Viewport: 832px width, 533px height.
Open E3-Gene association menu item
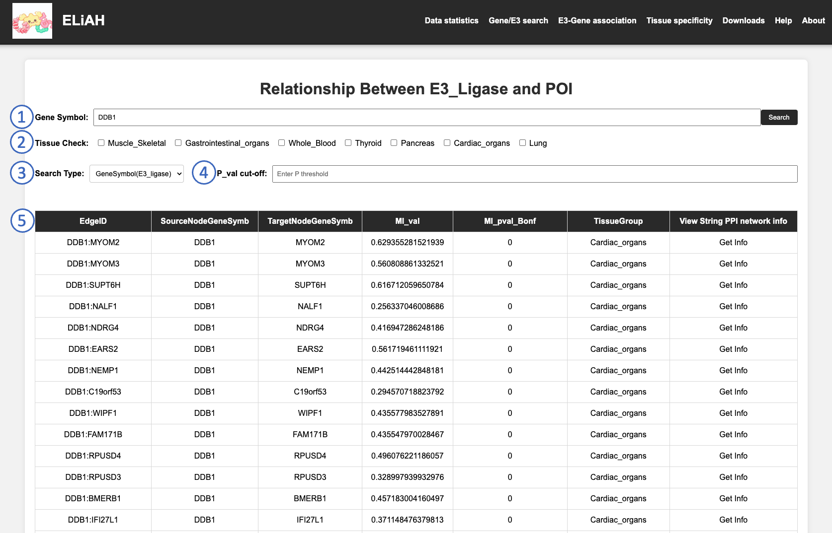click(x=597, y=20)
